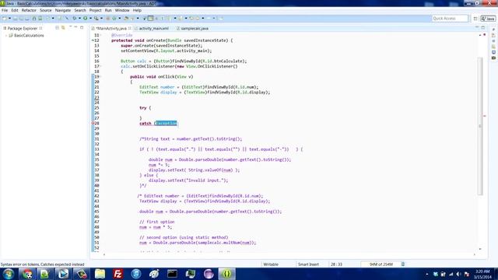Run the garbage collector trash icon
498x280 pixels.
[403, 264]
